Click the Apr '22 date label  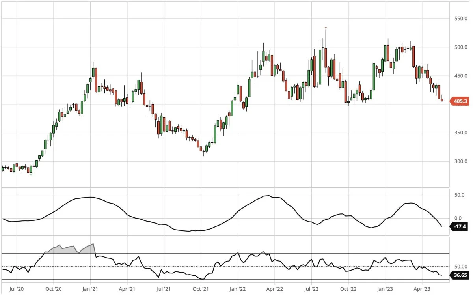pos(274,289)
